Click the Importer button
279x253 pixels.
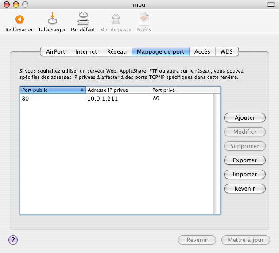pyautogui.click(x=245, y=174)
